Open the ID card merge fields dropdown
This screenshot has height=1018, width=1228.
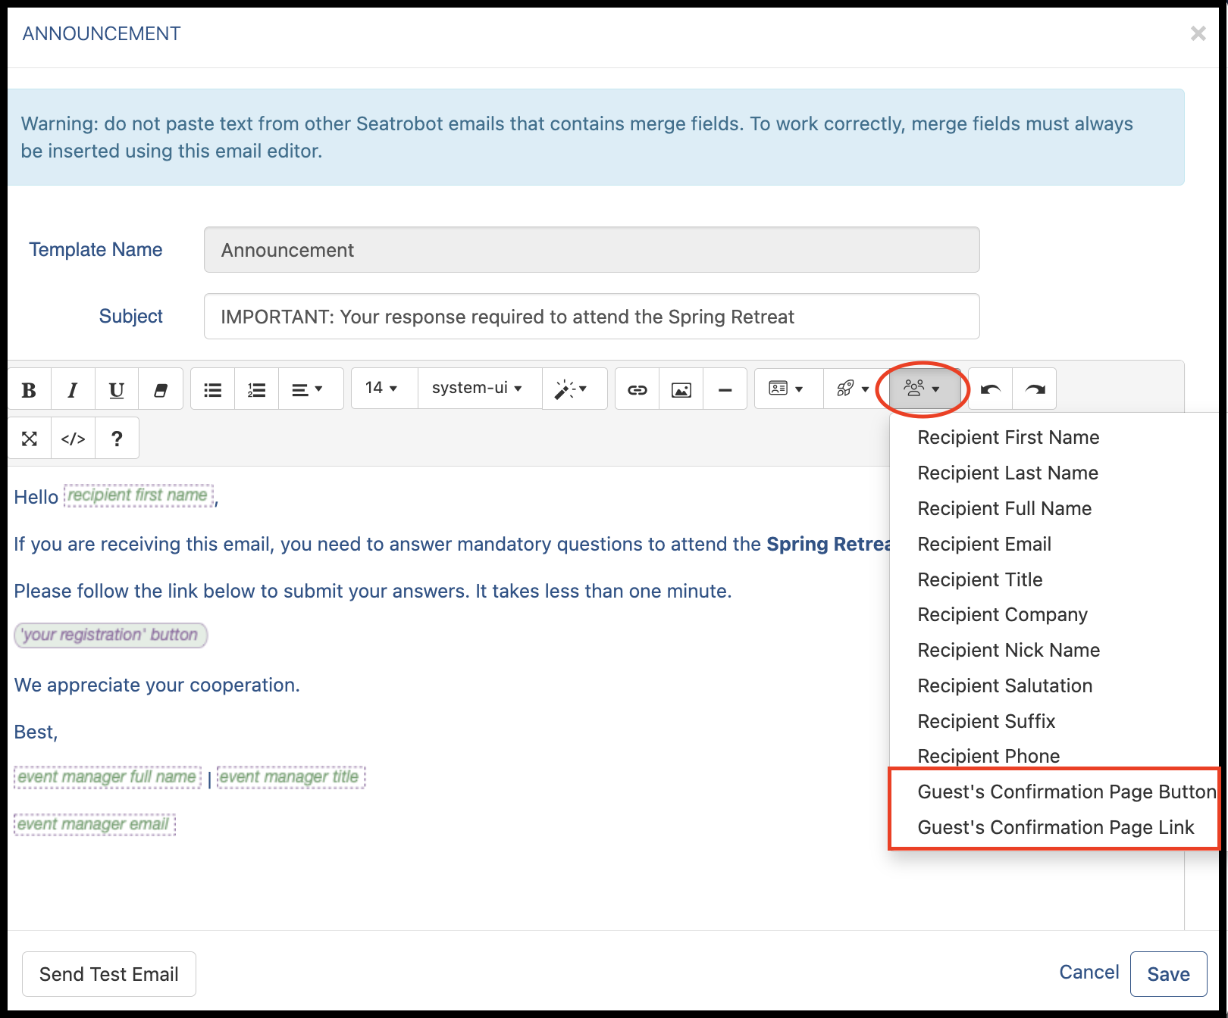(789, 389)
